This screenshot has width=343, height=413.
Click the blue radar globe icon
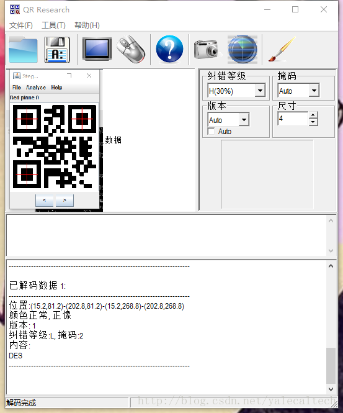243,49
